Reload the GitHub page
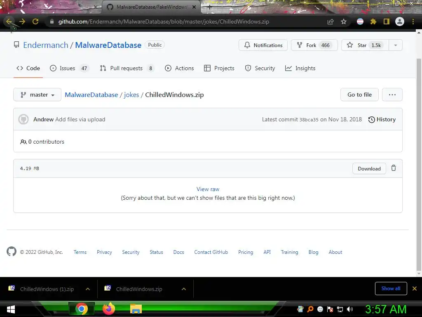The width and height of the screenshot is (422, 317). [35, 21]
